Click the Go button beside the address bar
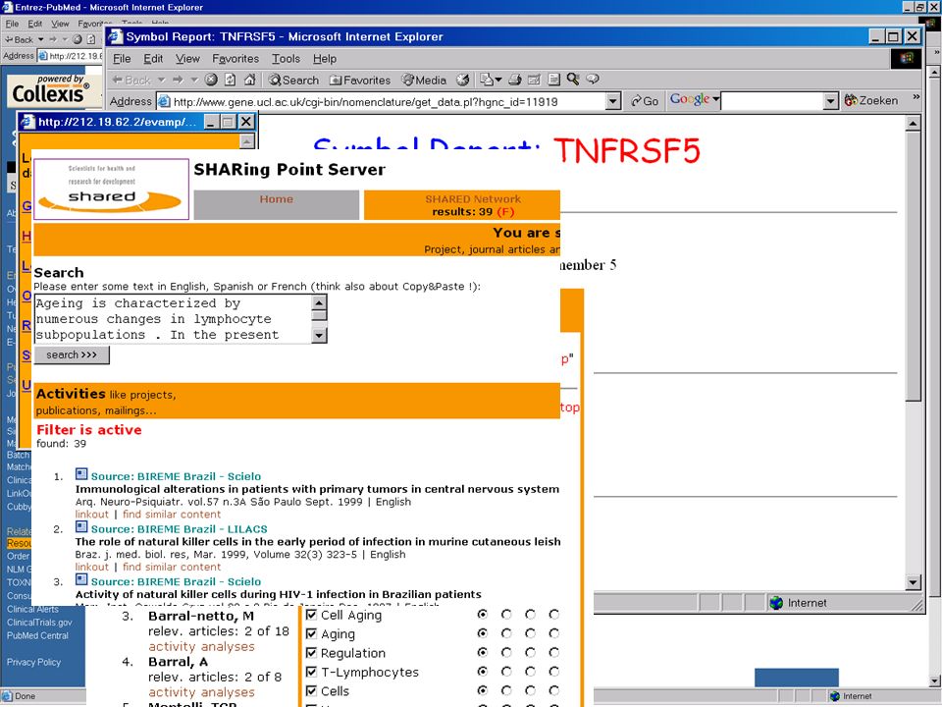The image size is (942, 707). click(x=645, y=101)
